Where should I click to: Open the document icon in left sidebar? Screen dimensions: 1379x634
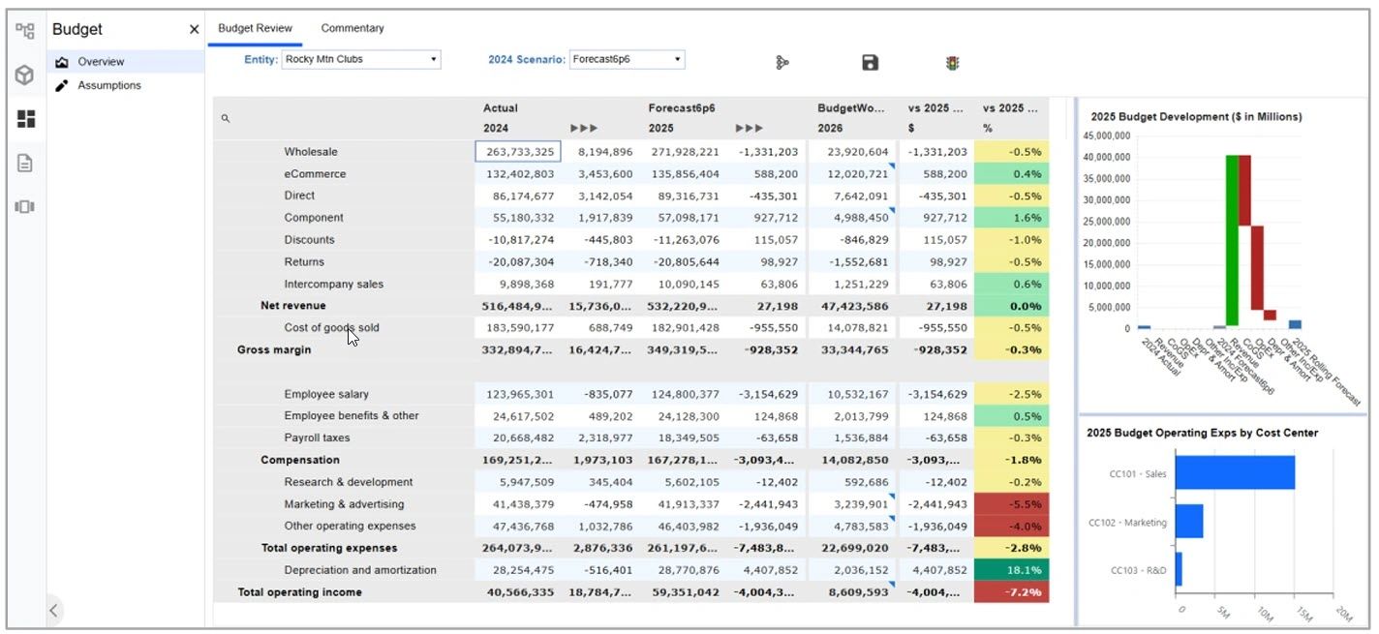coord(24,164)
